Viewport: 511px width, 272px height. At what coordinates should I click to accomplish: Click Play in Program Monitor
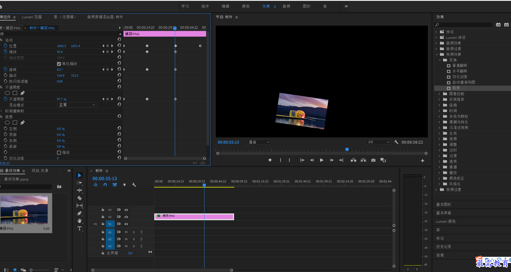(321, 160)
